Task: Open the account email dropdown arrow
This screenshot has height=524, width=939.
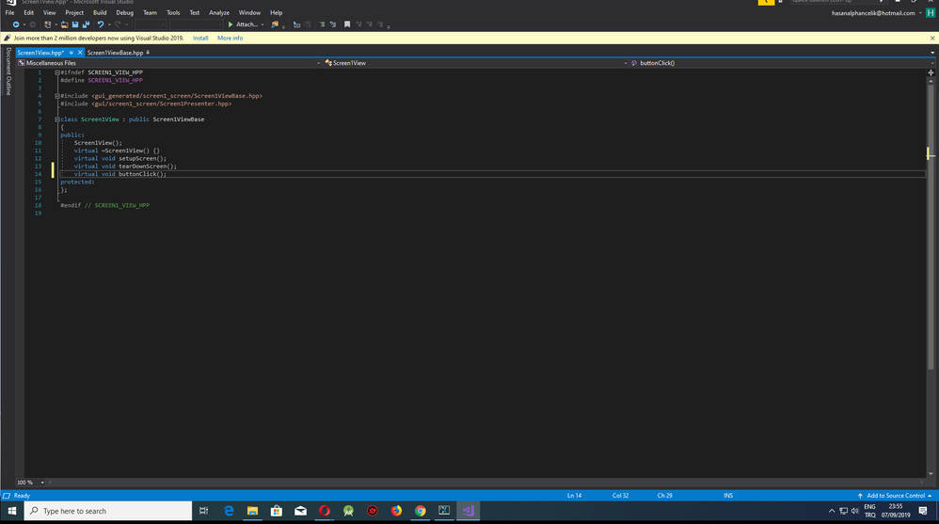Action: click(920, 13)
